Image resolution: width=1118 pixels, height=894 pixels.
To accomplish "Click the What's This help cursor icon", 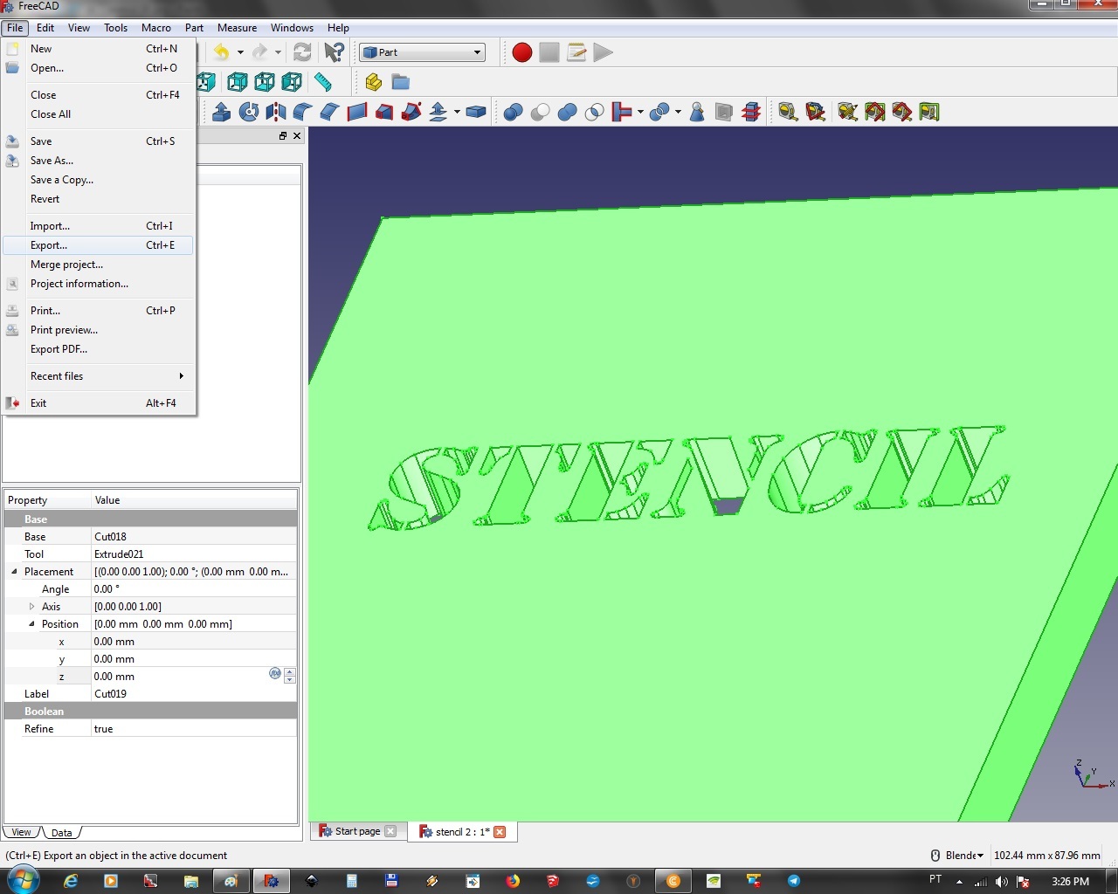I will tap(334, 52).
